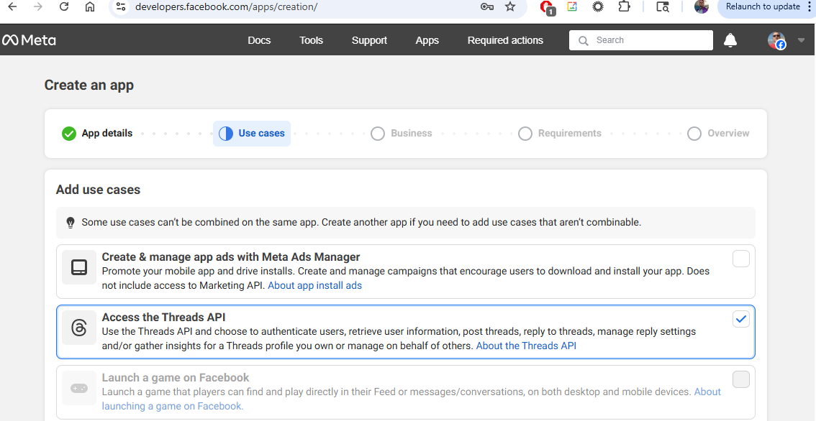Open the black gear-shaped extension
Viewport: 816px width, 421px height.
click(x=598, y=6)
